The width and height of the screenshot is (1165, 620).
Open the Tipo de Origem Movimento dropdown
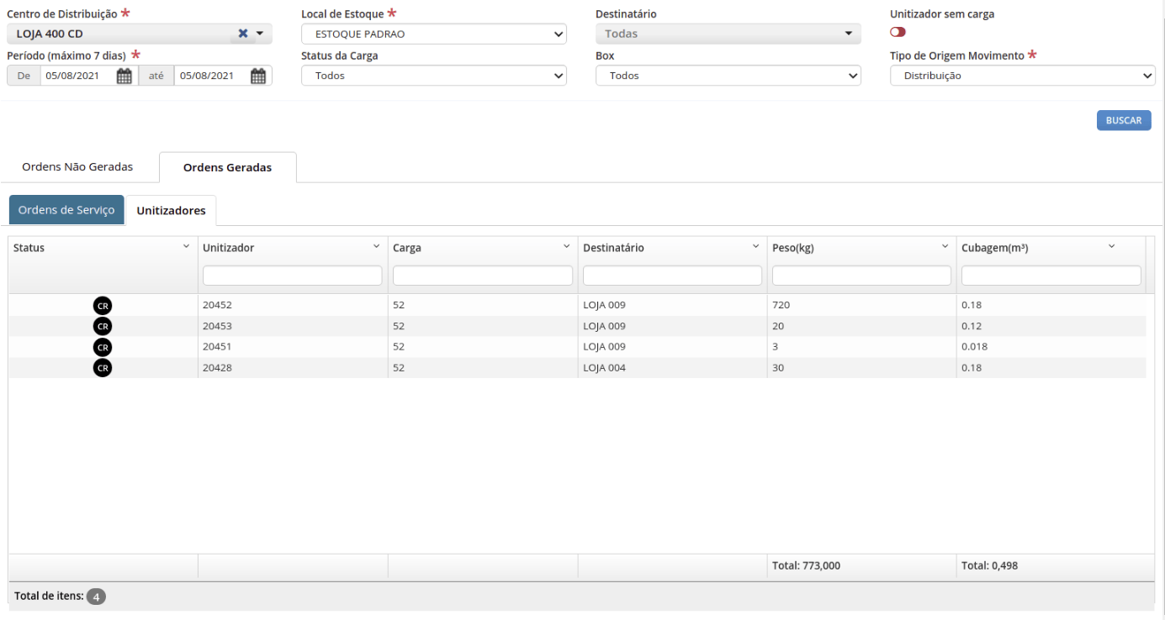tap(1023, 76)
